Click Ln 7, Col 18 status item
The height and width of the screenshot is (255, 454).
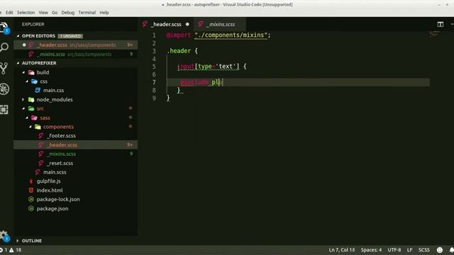(x=342, y=250)
